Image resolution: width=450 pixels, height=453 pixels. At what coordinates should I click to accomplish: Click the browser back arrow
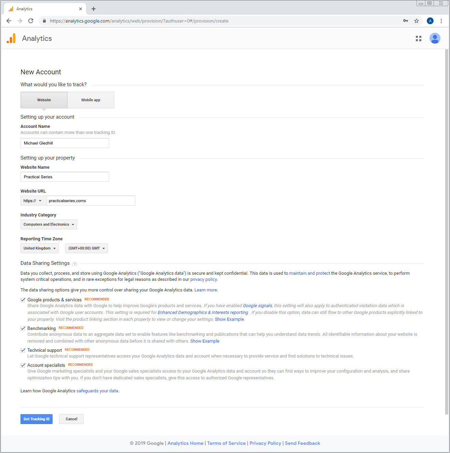(x=9, y=21)
